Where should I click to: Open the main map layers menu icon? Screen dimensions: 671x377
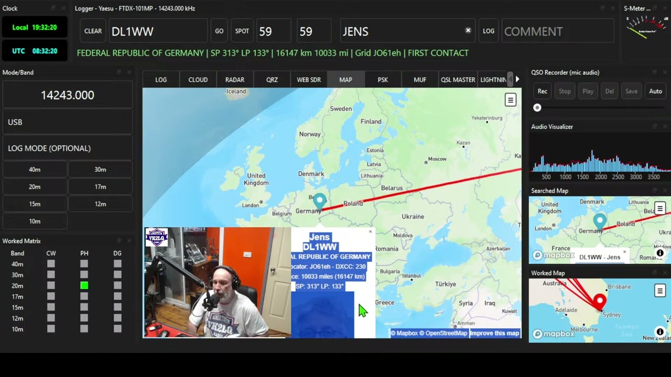tap(510, 100)
